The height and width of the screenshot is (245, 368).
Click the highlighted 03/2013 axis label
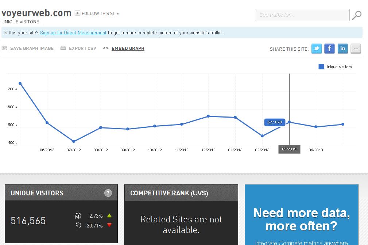click(x=289, y=149)
